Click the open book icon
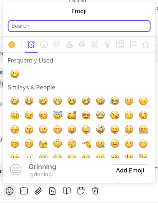 tap(67, 191)
